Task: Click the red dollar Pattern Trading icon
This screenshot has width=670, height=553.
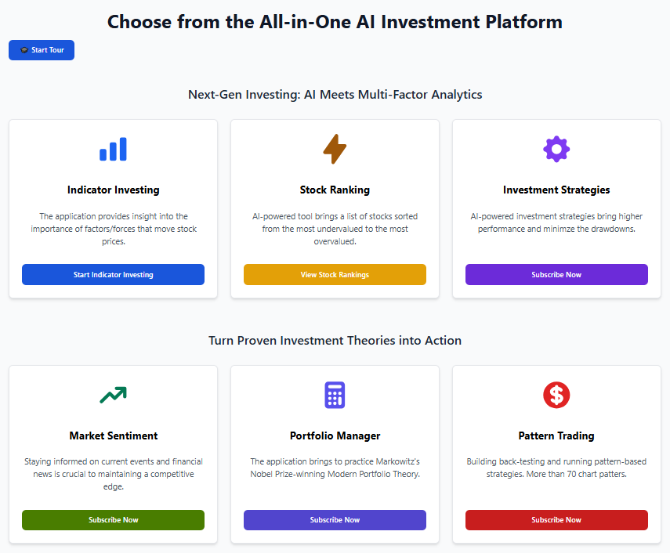Action: click(x=556, y=395)
